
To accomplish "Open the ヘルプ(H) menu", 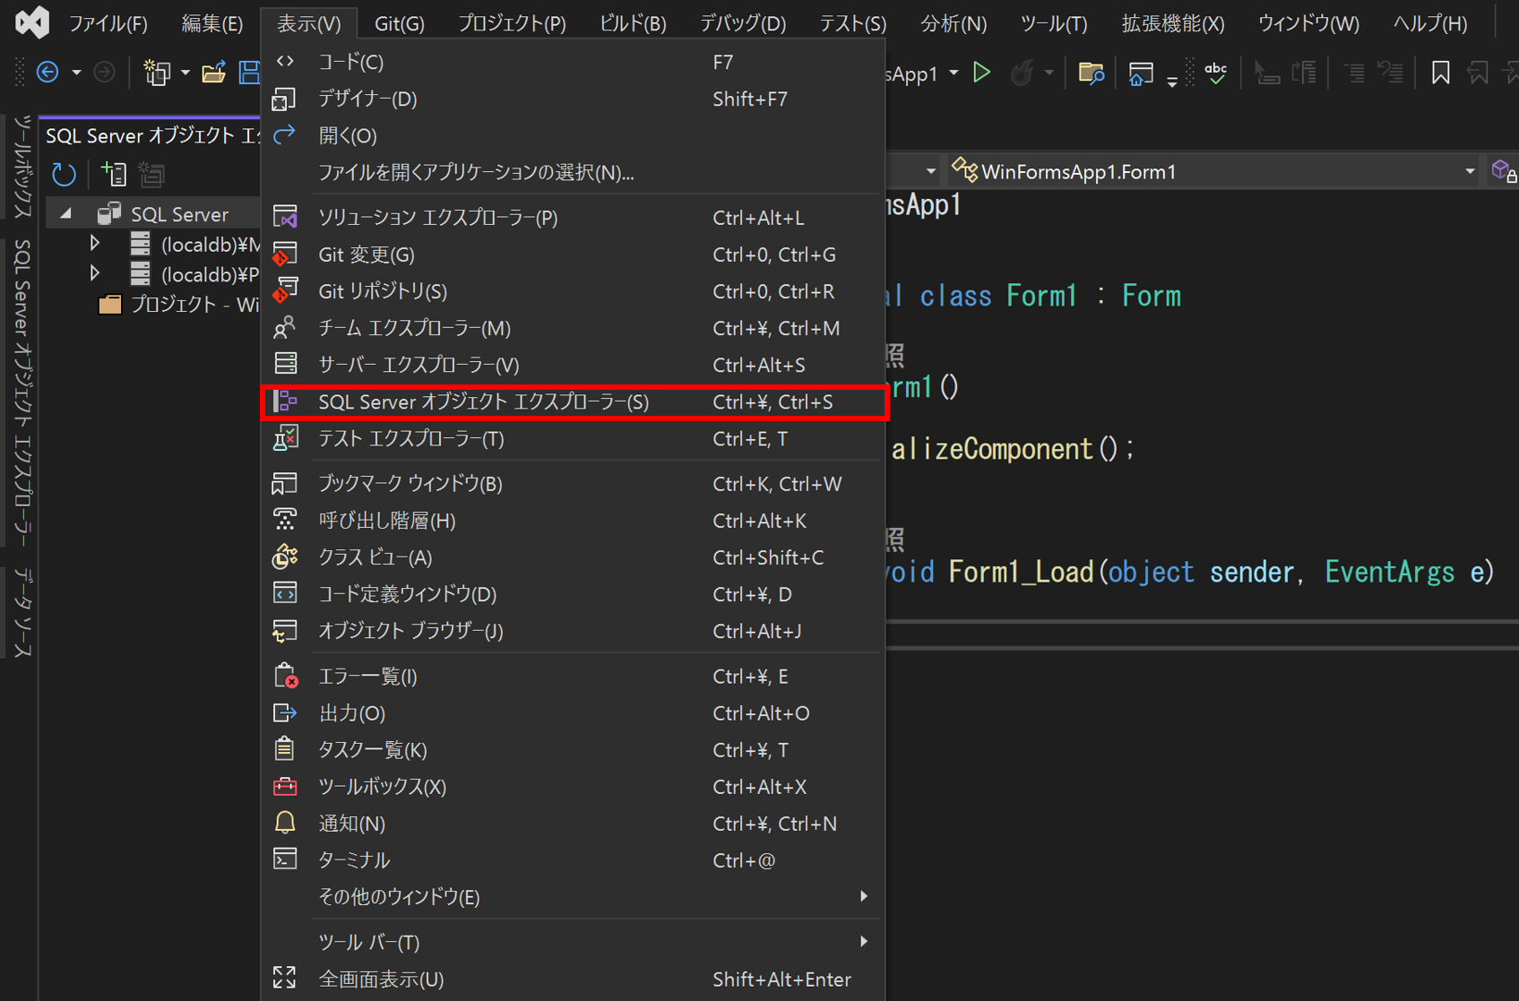I will coord(1430,23).
